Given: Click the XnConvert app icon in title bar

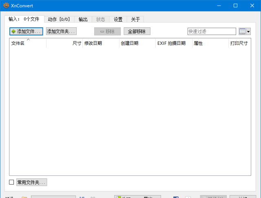Looking at the screenshot, I should 6,5.
